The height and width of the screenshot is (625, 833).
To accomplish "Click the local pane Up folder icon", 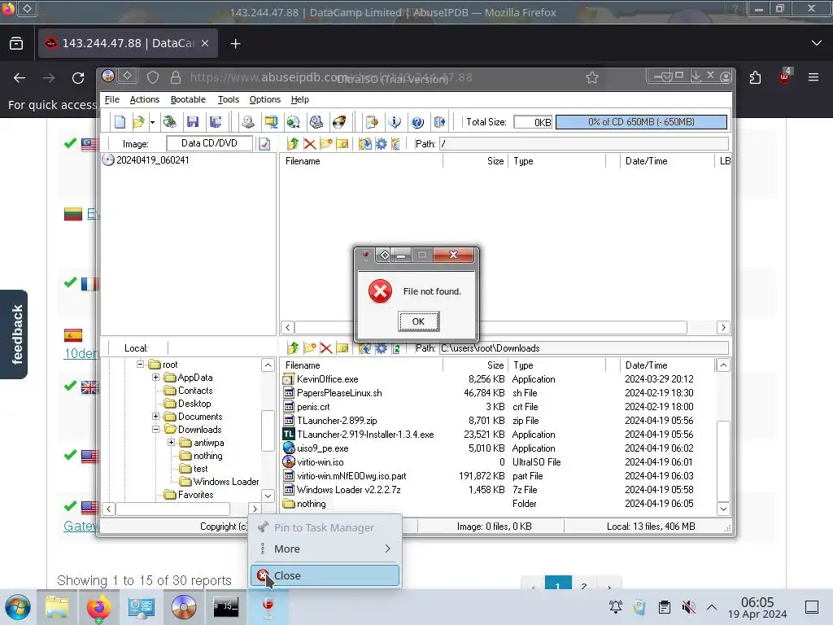I will pos(293,348).
